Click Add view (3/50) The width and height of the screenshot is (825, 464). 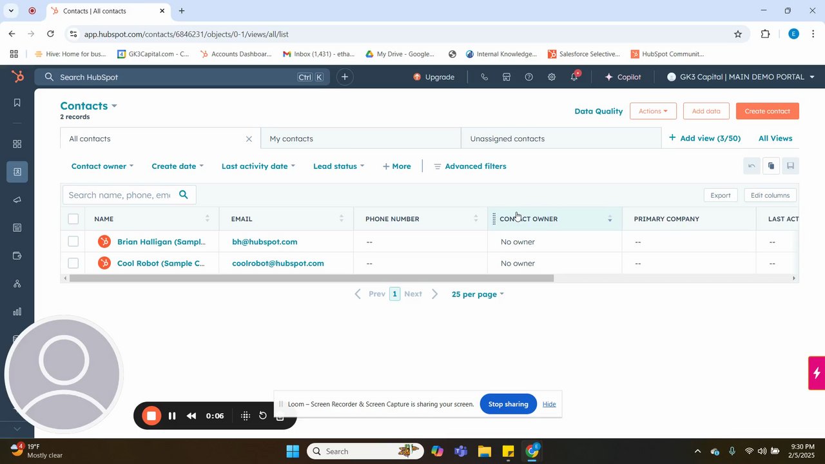point(705,139)
